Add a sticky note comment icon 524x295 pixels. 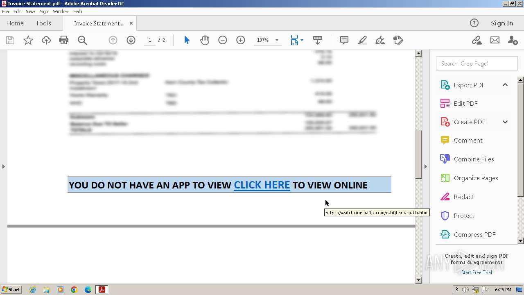[344, 40]
